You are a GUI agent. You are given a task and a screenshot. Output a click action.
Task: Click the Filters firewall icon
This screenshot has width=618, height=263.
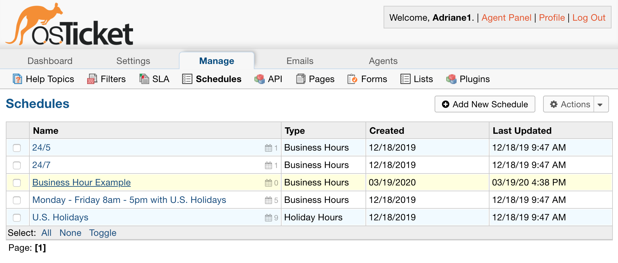coord(92,79)
